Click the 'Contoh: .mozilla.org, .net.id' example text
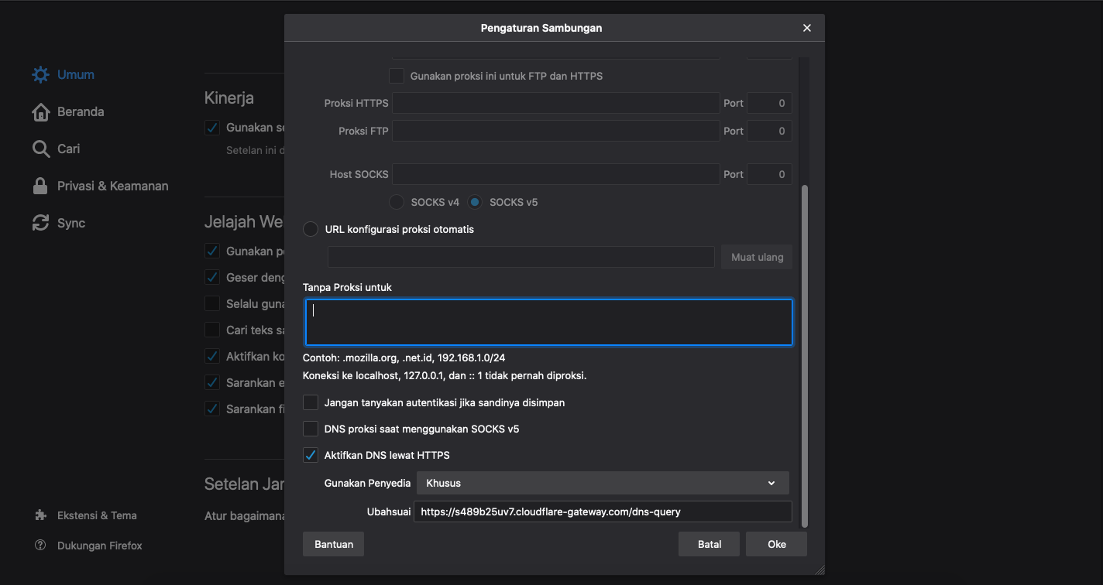Viewport: 1103px width, 585px height. (x=404, y=358)
